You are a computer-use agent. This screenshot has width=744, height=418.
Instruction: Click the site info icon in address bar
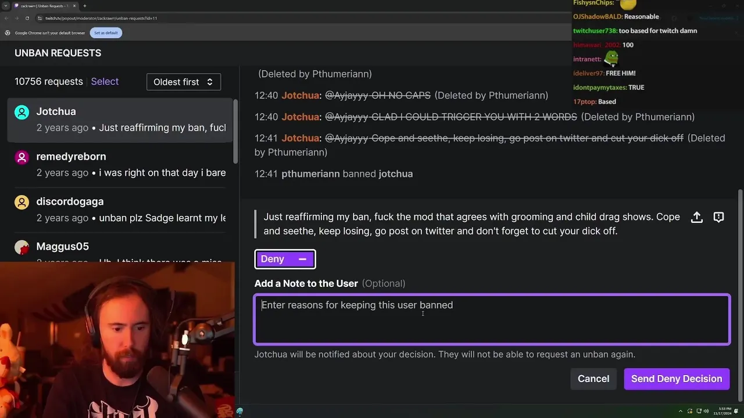coord(39,18)
